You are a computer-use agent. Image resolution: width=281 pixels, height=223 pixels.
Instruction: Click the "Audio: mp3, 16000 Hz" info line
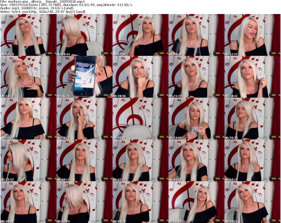(x=37, y=8)
